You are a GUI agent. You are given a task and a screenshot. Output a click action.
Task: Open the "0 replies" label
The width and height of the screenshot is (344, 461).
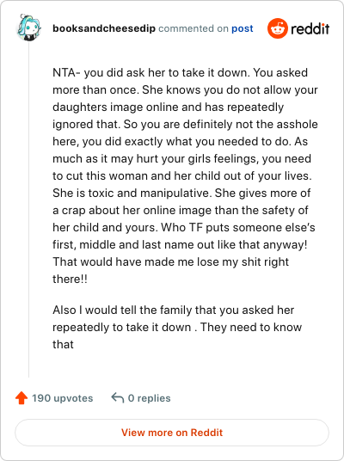coord(149,398)
